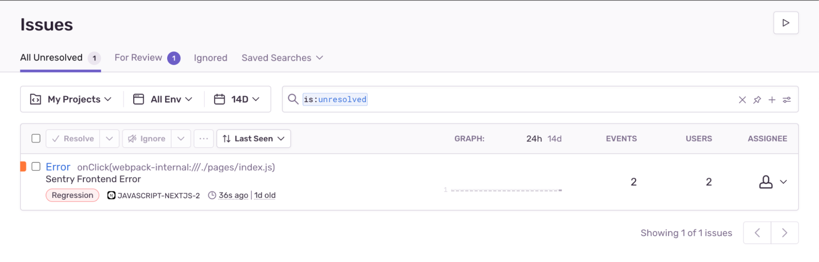Click the '1d old' first seen text
This screenshot has width=819, height=262.
pos(265,195)
